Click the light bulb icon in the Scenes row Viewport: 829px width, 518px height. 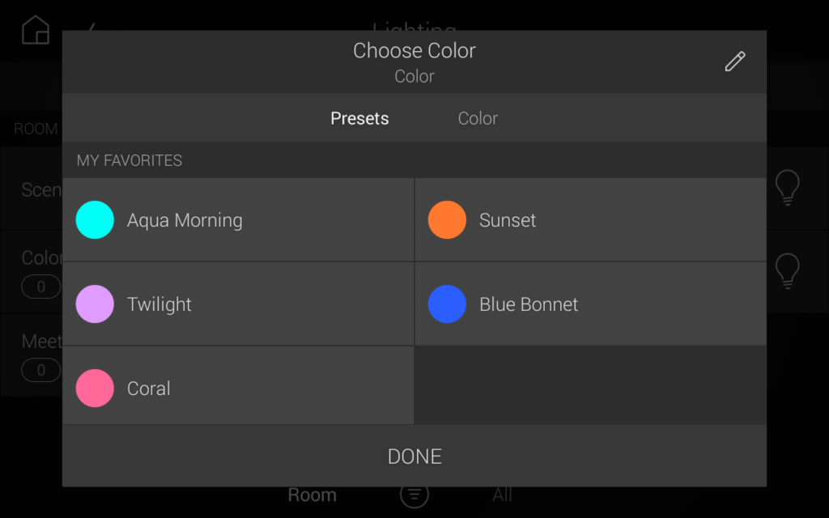787,187
